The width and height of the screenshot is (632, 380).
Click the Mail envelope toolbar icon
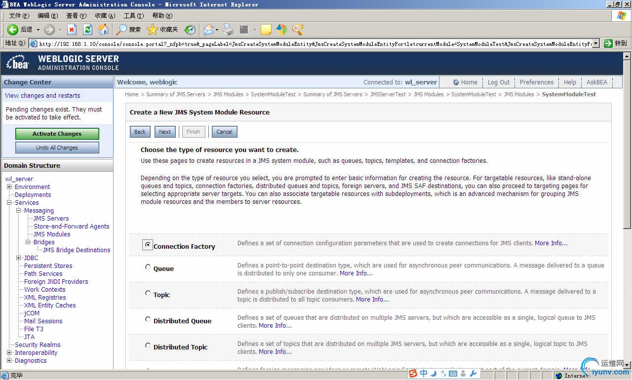point(209,30)
